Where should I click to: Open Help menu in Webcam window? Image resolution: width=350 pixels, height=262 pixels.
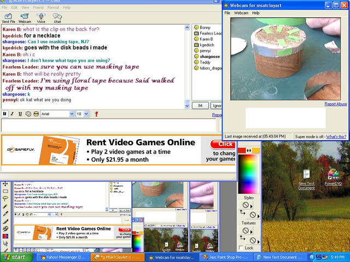pyautogui.click(x=255, y=13)
